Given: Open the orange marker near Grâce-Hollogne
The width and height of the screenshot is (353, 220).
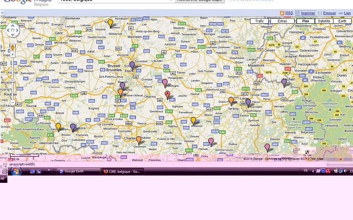Looking at the screenshot, I should 231,101.
